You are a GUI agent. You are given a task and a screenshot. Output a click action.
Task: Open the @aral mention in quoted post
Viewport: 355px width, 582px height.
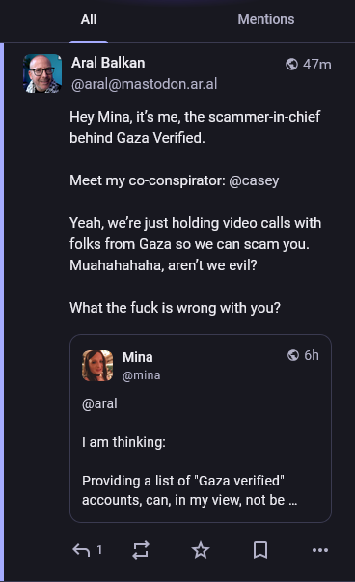click(99, 403)
